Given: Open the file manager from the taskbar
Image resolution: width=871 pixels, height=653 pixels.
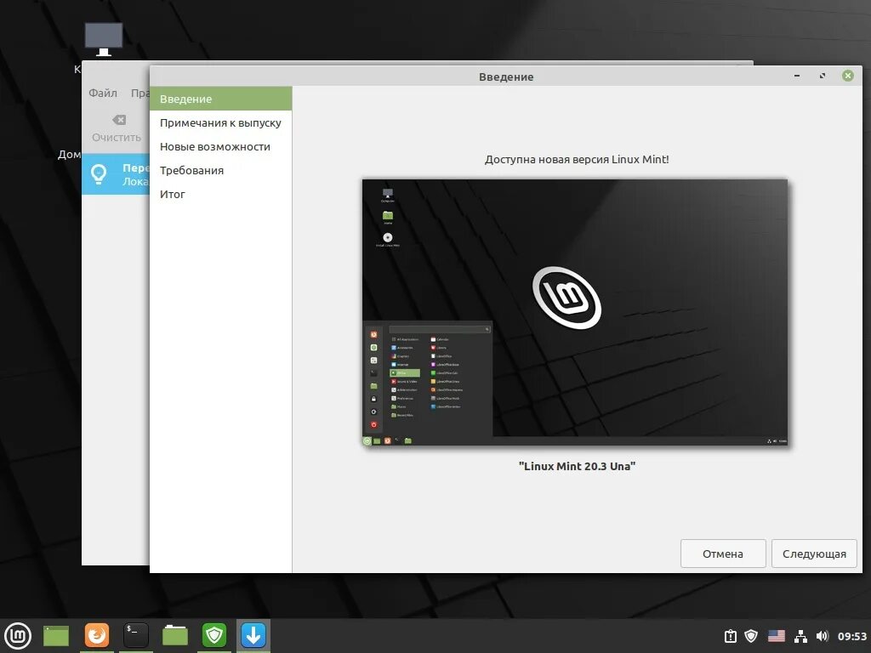Looking at the screenshot, I should click(x=174, y=635).
